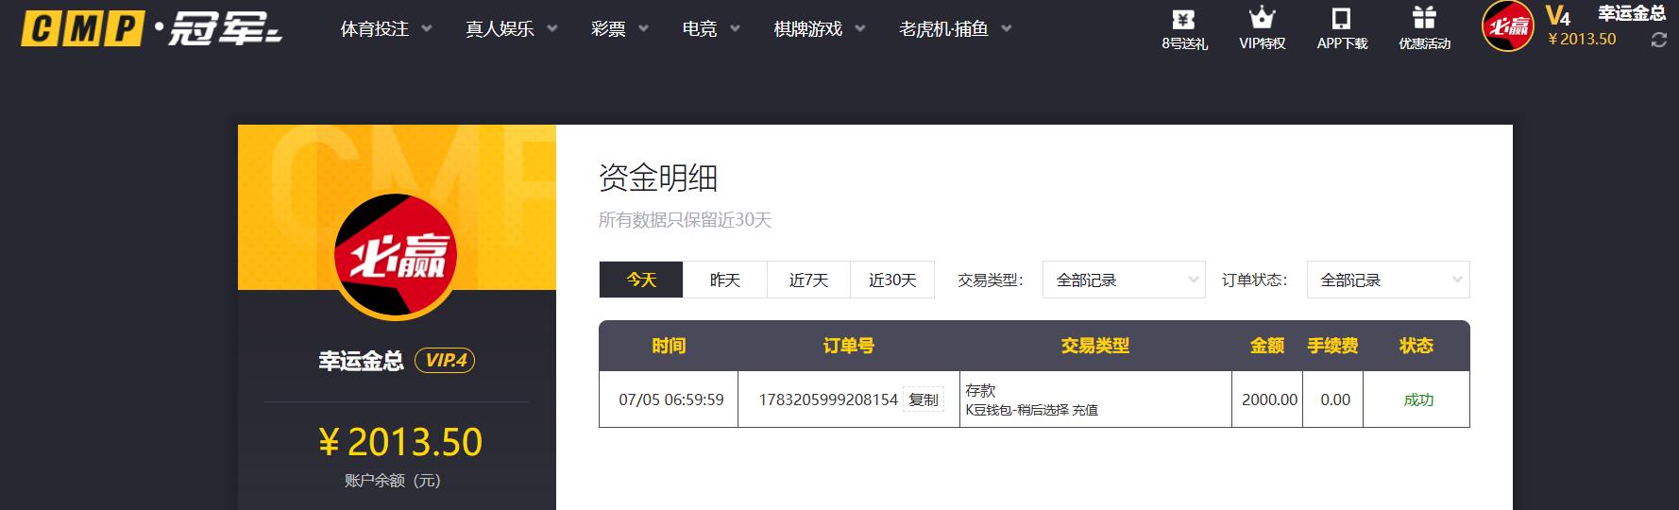This screenshot has width=1679, height=510.
Task: Expand the 体育投注 menu
Action: point(386,29)
